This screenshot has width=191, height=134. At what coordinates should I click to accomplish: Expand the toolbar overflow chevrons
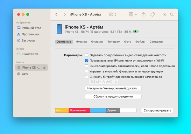pyautogui.click(x=165, y=15)
